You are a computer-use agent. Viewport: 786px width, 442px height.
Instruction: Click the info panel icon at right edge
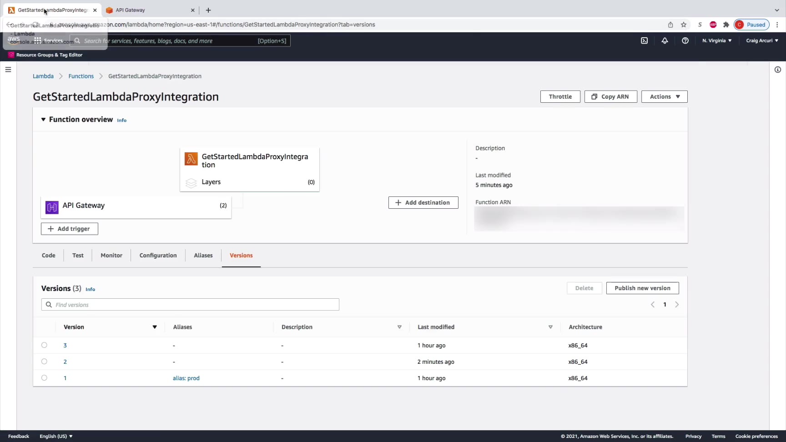coord(777,70)
